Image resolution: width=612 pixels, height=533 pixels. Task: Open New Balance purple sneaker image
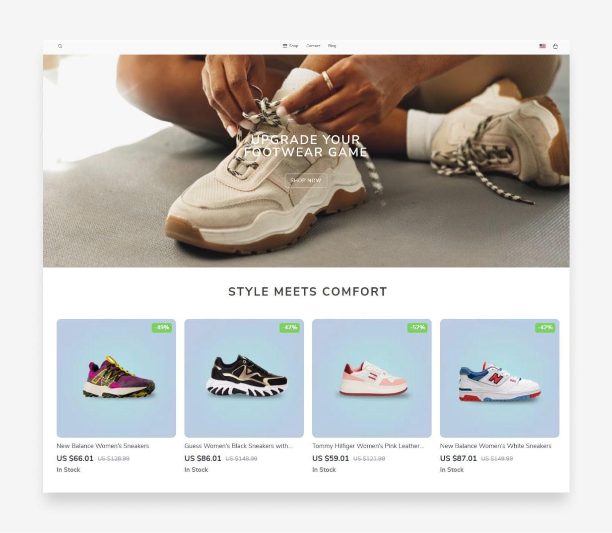click(x=116, y=378)
